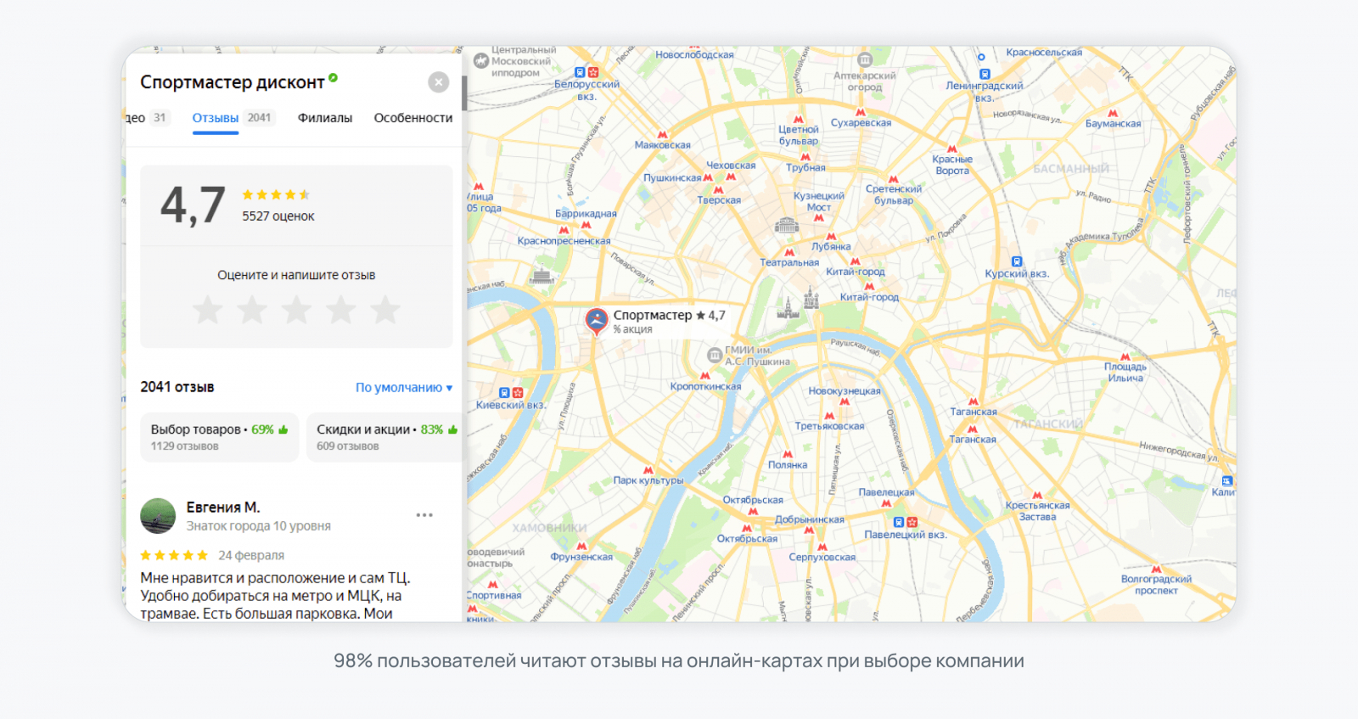Click the Серпуховская metro icon

point(822,547)
